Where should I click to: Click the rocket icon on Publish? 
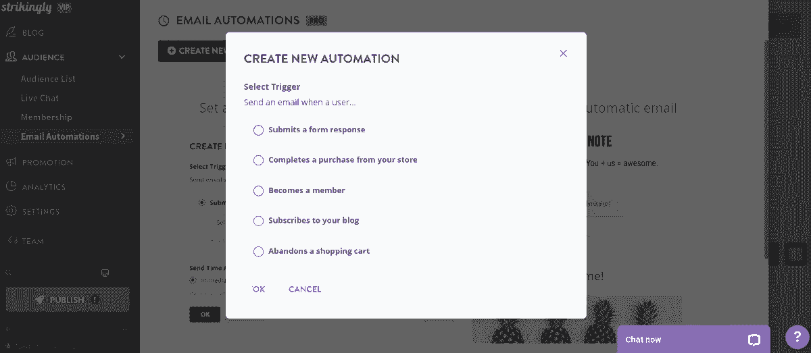click(40, 300)
